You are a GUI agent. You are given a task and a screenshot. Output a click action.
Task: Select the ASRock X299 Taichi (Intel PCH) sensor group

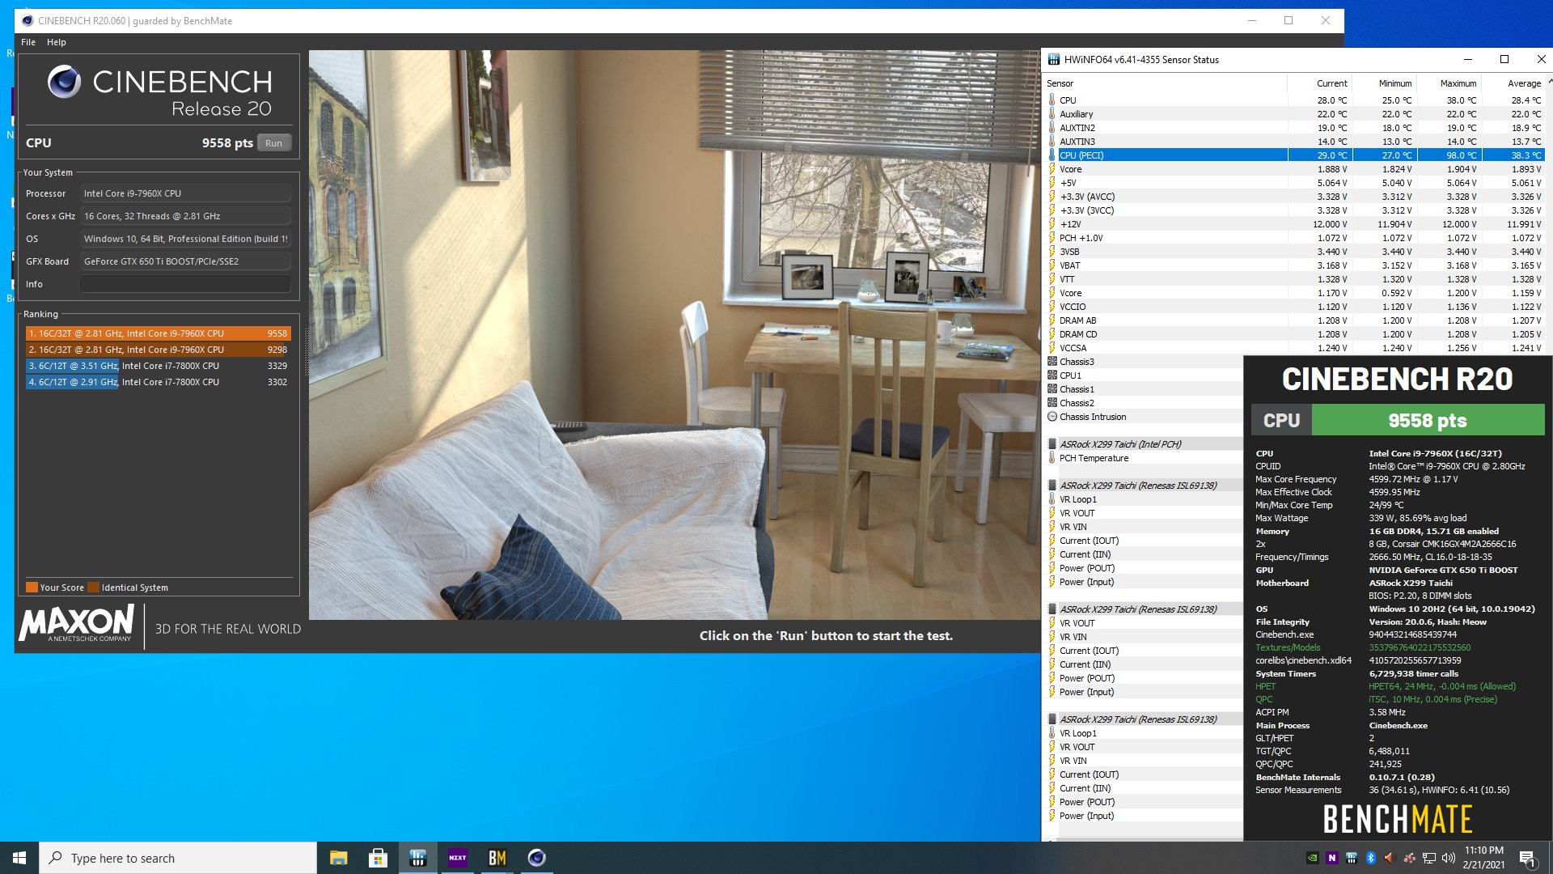coord(1143,444)
